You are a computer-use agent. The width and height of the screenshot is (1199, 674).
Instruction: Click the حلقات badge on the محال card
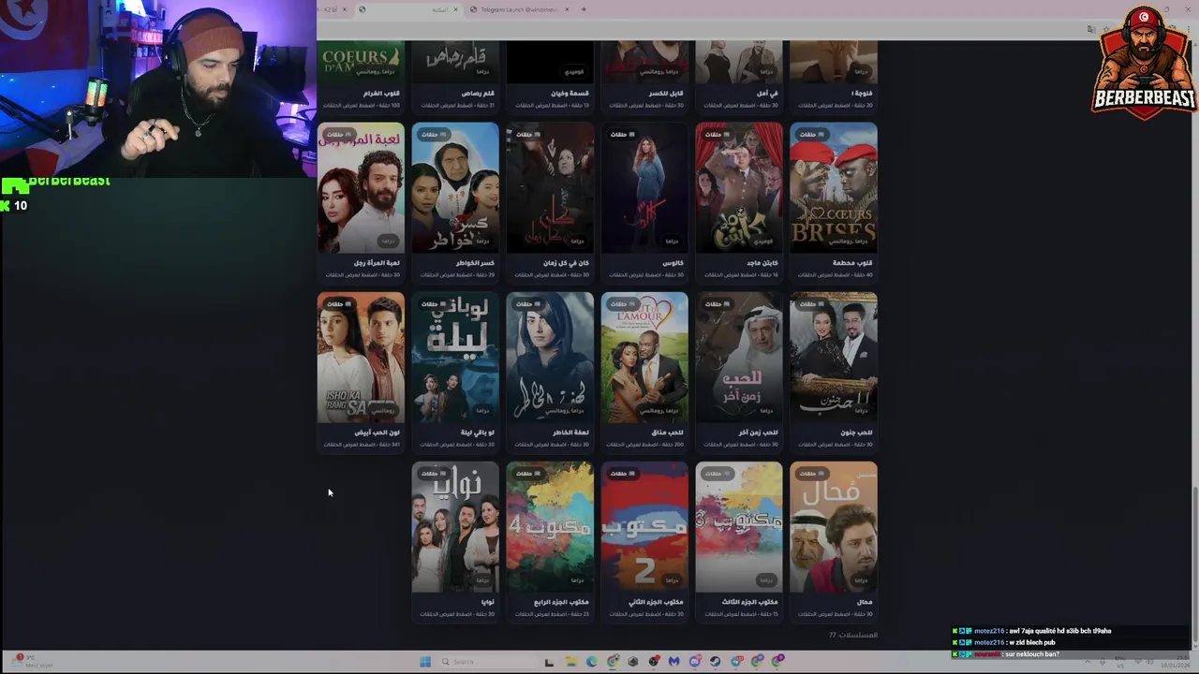811,474
